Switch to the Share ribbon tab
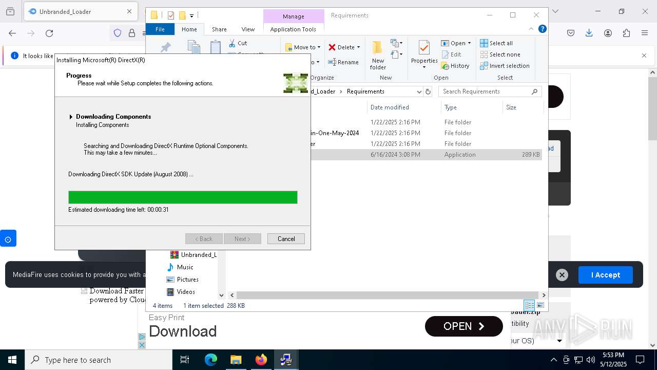 click(x=219, y=29)
